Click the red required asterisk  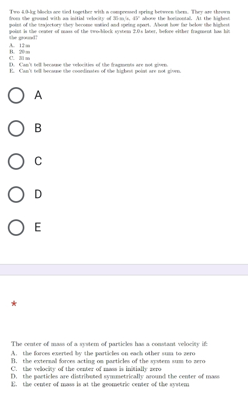tap(14, 304)
